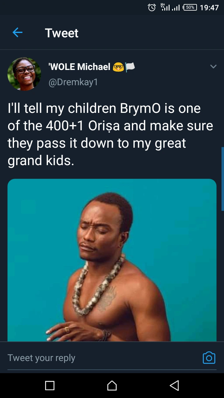
Task: Tap the back arrow icon
Action: click(x=17, y=32)
